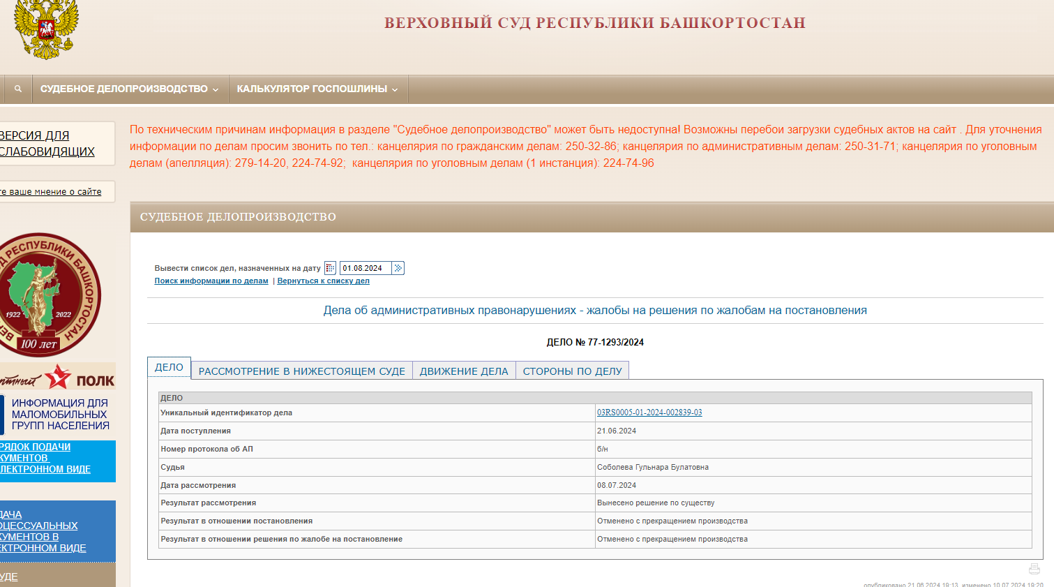Click the search magnifier icon in navbar
Image resolution: width=1054 pixels, height=587 pixels.
18,89
